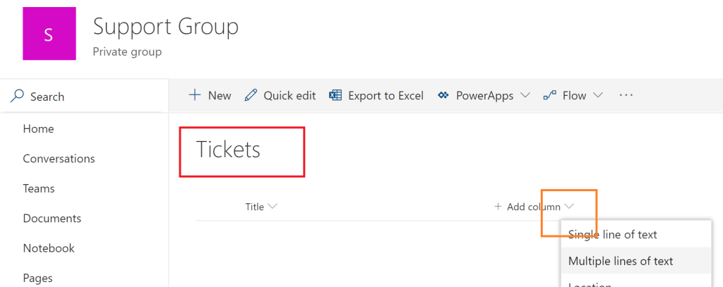Select Single line of text option
This screenshot has width=723, height=287.
(612, 234)
